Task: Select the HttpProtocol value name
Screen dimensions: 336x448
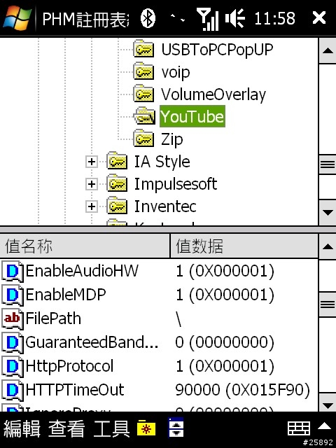Action: point(69,366)
